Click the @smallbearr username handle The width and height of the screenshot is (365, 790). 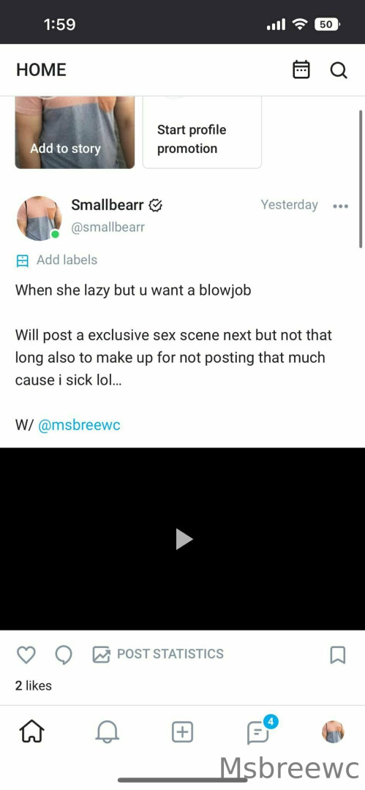108,227
